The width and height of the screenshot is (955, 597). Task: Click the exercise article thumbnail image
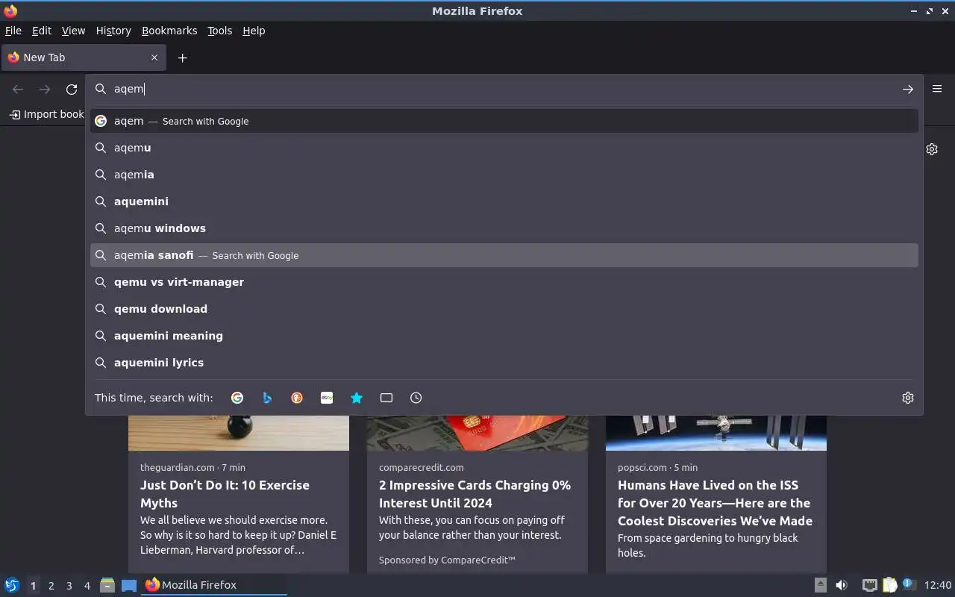pos(239,433)
